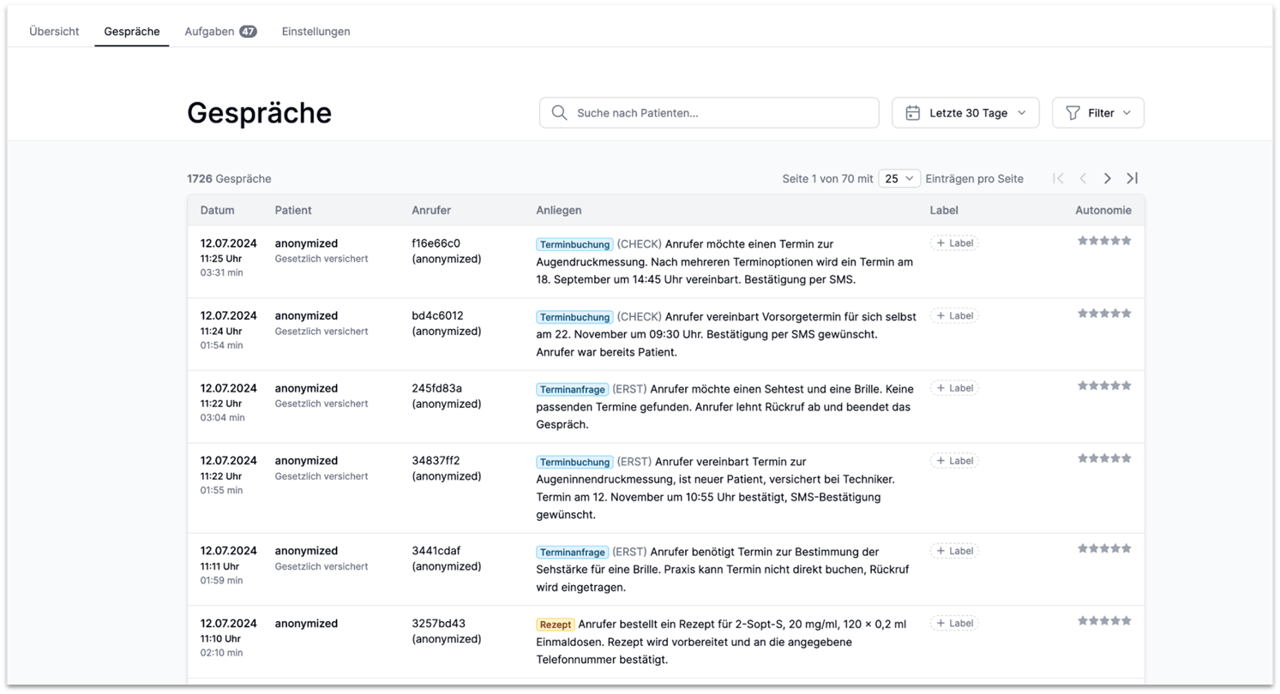Image resolution: width=1280 pixels, height=694 pixels.
Task: Click the funnel icon on the Filter button
Action: 1073,113
